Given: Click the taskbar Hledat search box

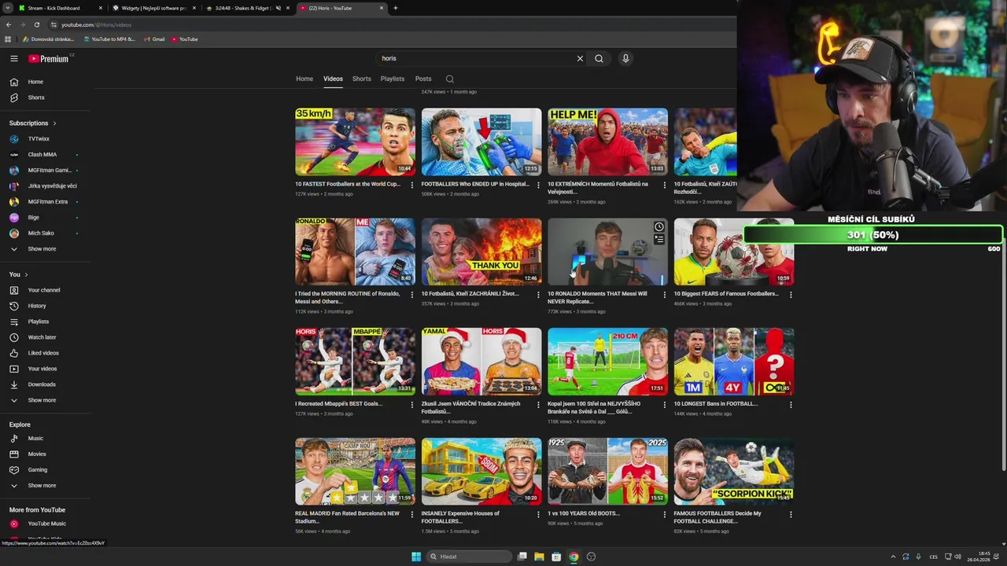Looking at the screenshot, I should 469,557.
